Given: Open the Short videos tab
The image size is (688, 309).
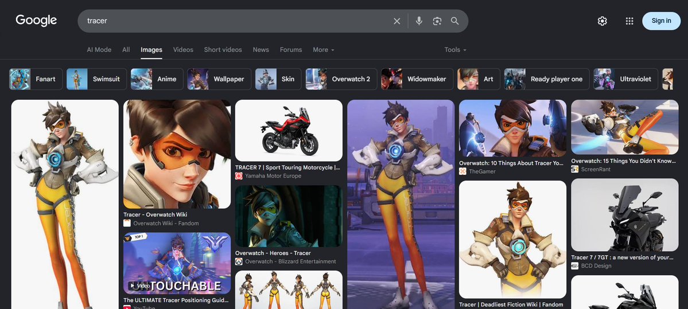Looking at the screenshot, I should [223, 49].
